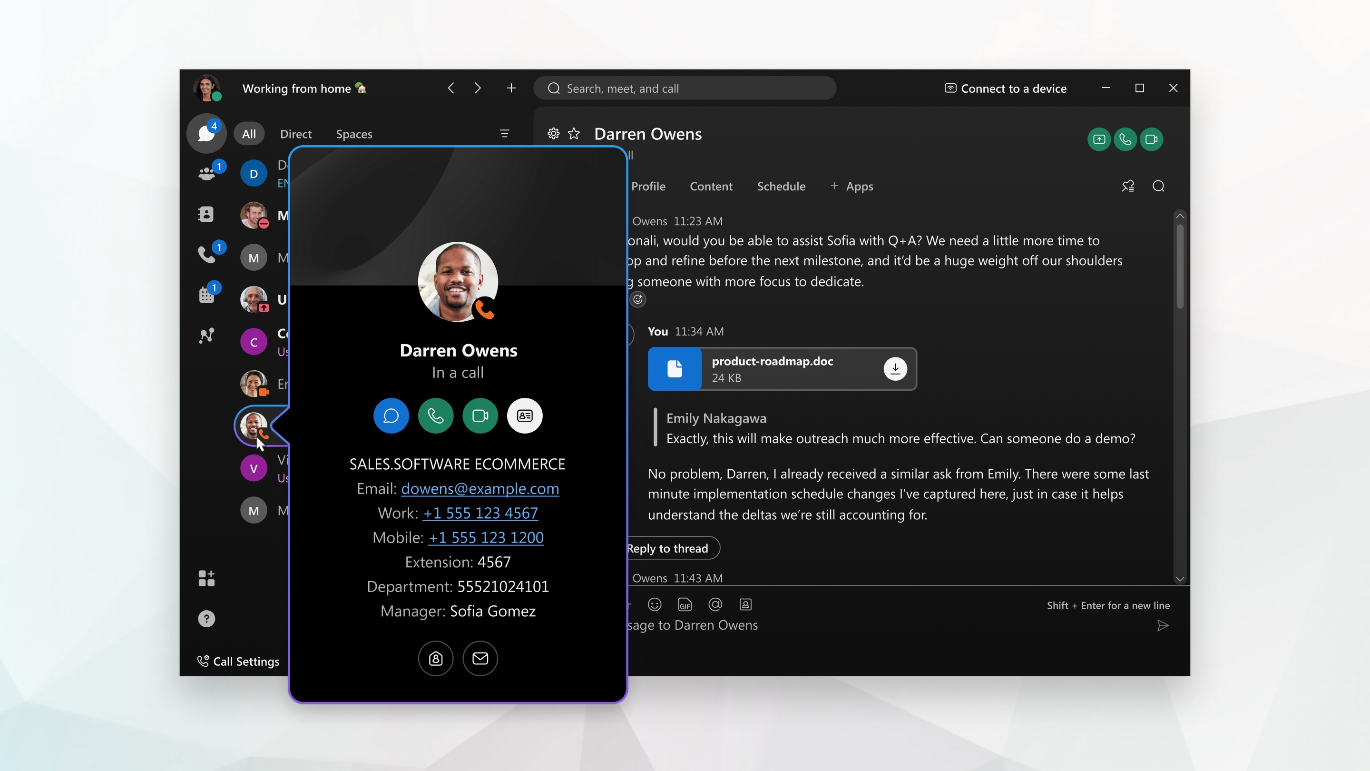This screenshot has width=1370, height=771.
Task: Click the envelope email icon on card
Action: (x=479, y=658)
